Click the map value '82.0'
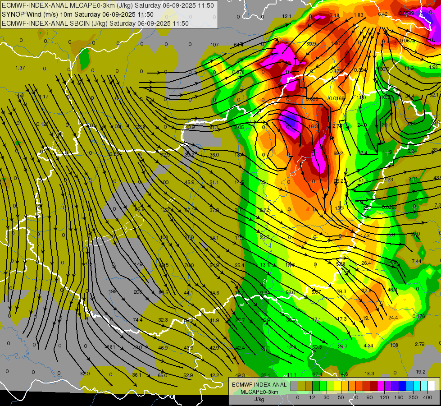 85,374
